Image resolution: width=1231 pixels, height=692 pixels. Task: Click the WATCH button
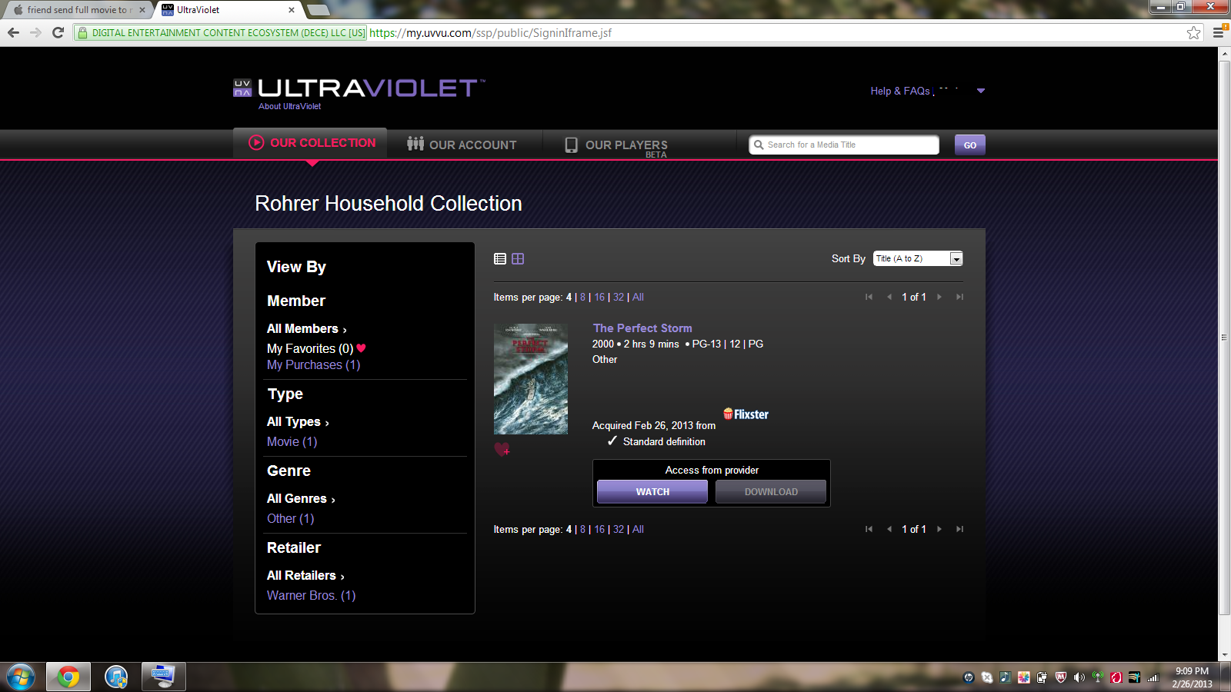coord(652,492)
